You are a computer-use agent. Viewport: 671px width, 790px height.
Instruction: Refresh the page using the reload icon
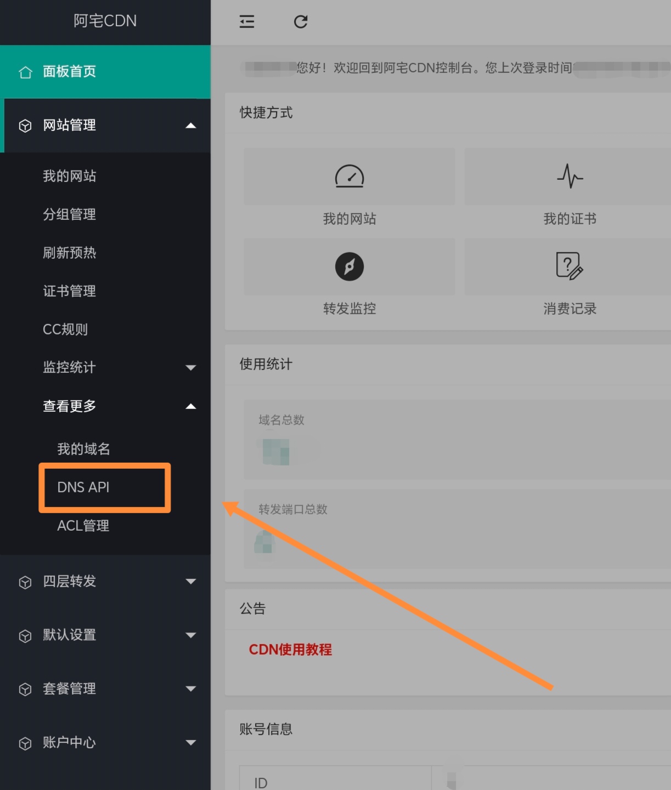(301, 22)
